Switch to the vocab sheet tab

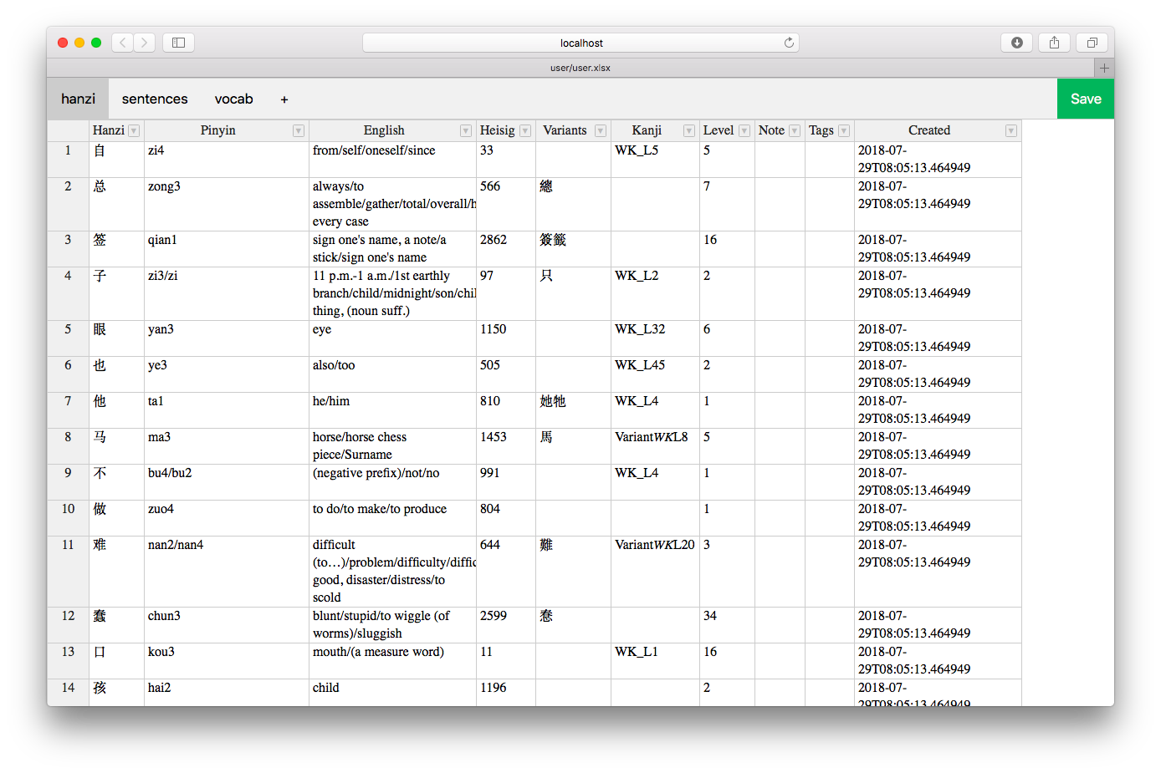click(233, 99)
